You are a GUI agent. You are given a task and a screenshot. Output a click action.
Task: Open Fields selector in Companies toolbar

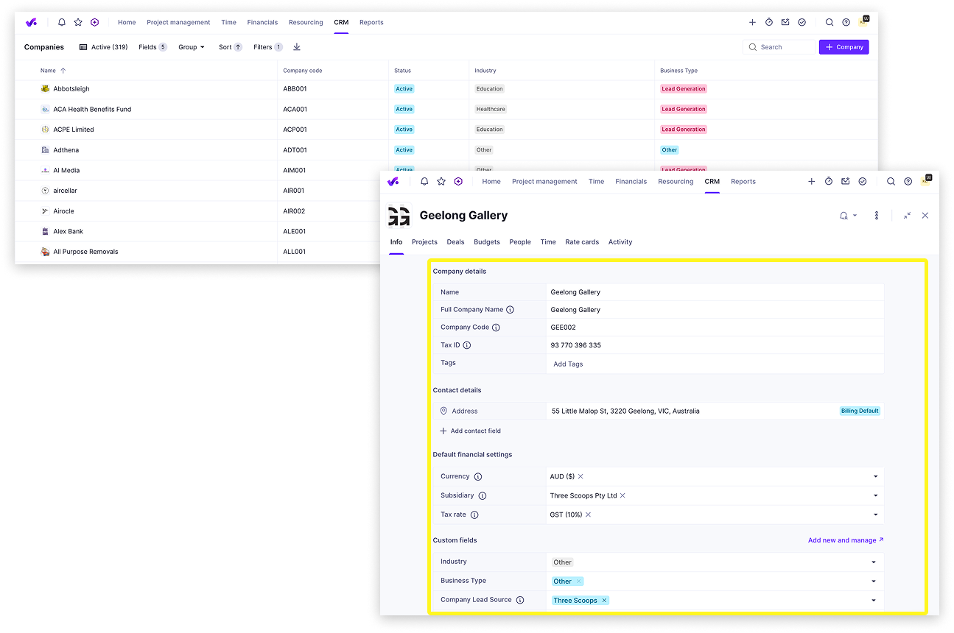click(x=152, y=47)
